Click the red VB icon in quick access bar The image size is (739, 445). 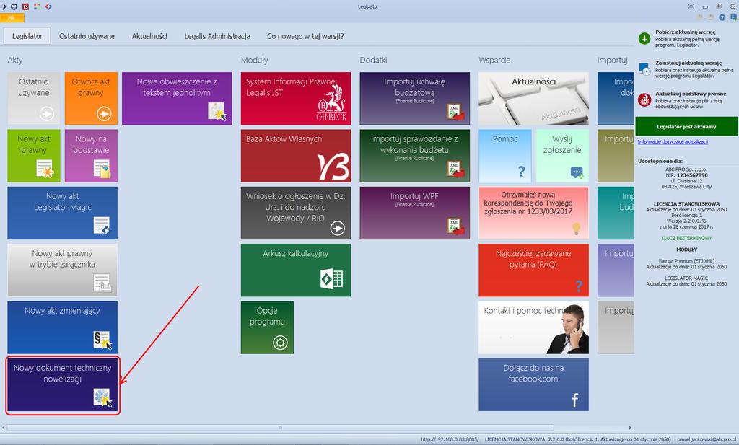point(25,6)
